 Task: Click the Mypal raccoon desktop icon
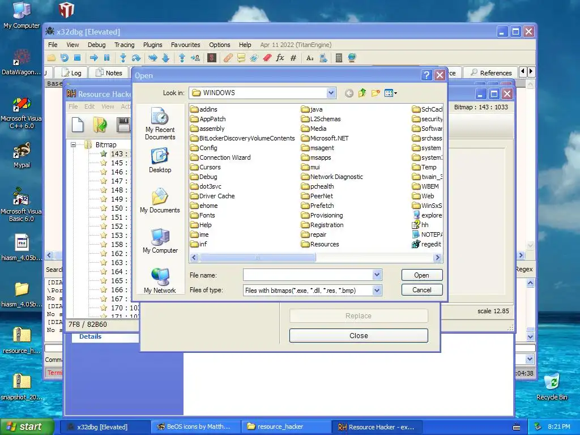[22, 155]
